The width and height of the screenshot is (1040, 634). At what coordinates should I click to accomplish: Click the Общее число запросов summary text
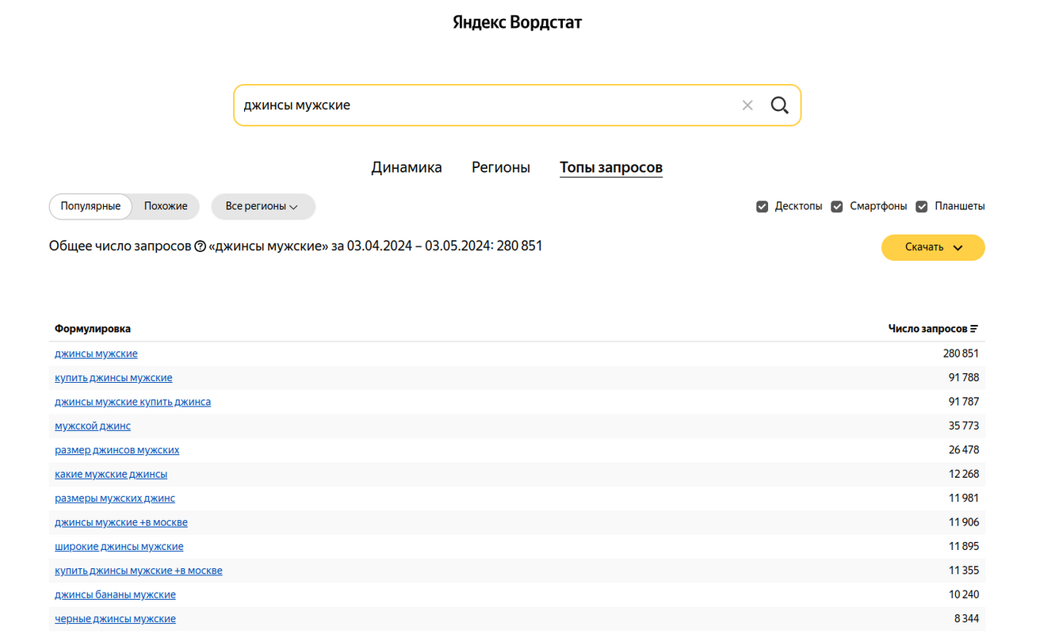[x=296, y=246]
